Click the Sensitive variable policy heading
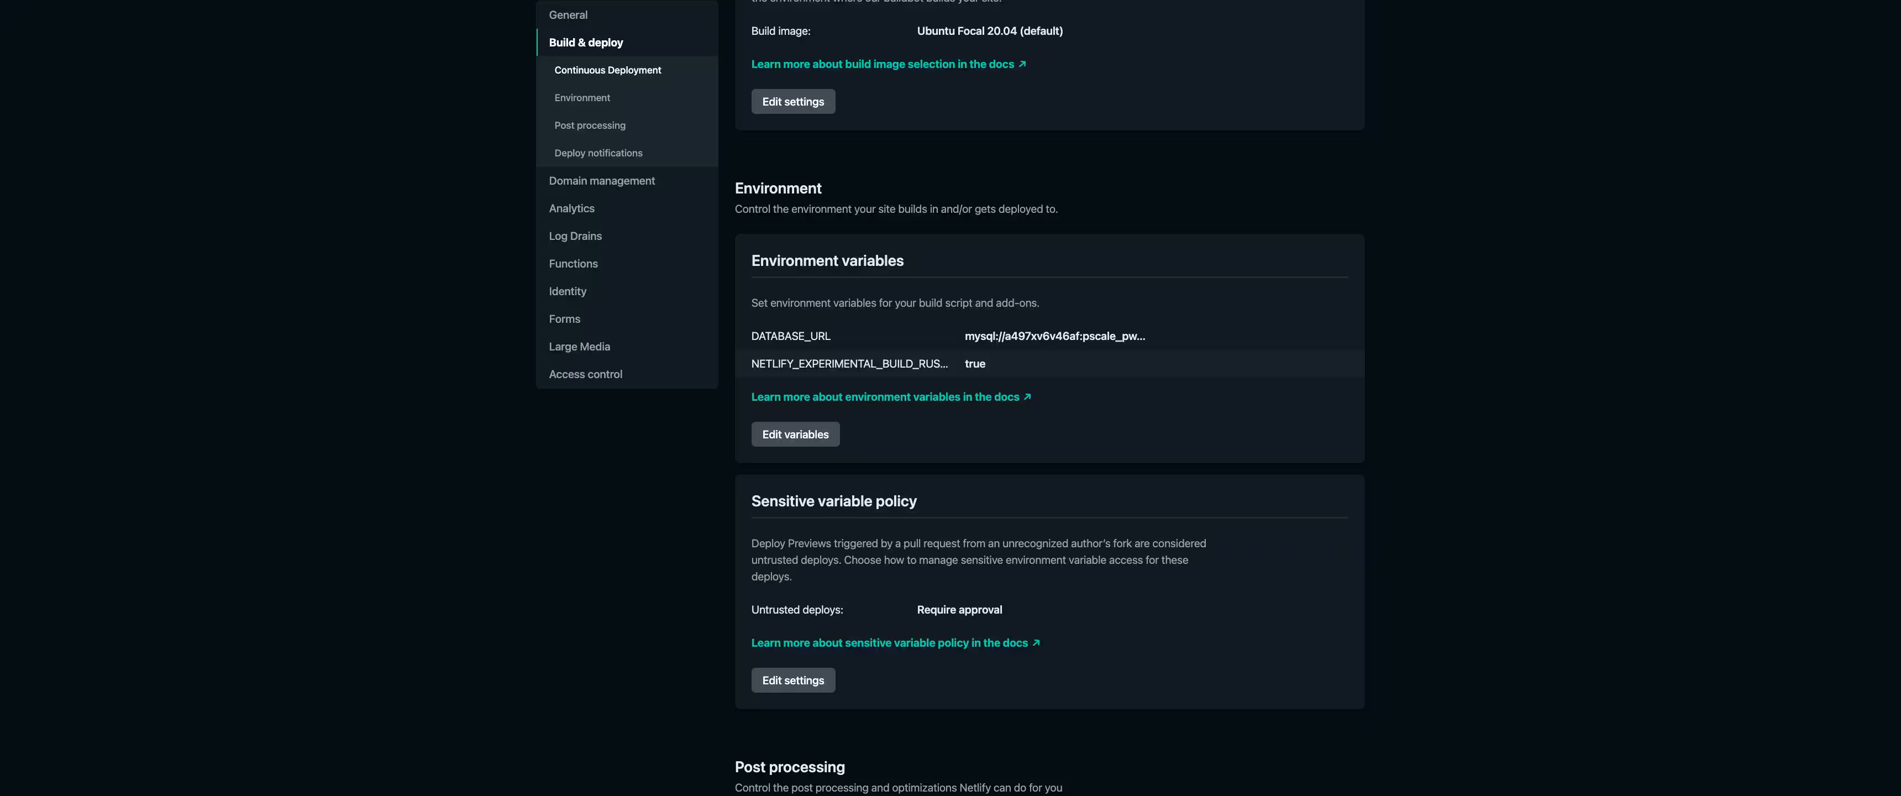 (x=834, y=501)
